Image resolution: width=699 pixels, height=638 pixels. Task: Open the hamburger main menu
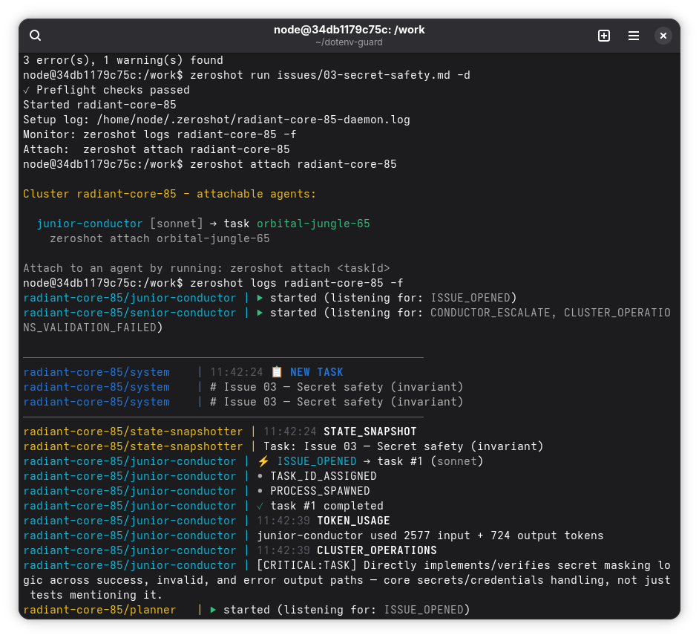(x=634, y=35)
